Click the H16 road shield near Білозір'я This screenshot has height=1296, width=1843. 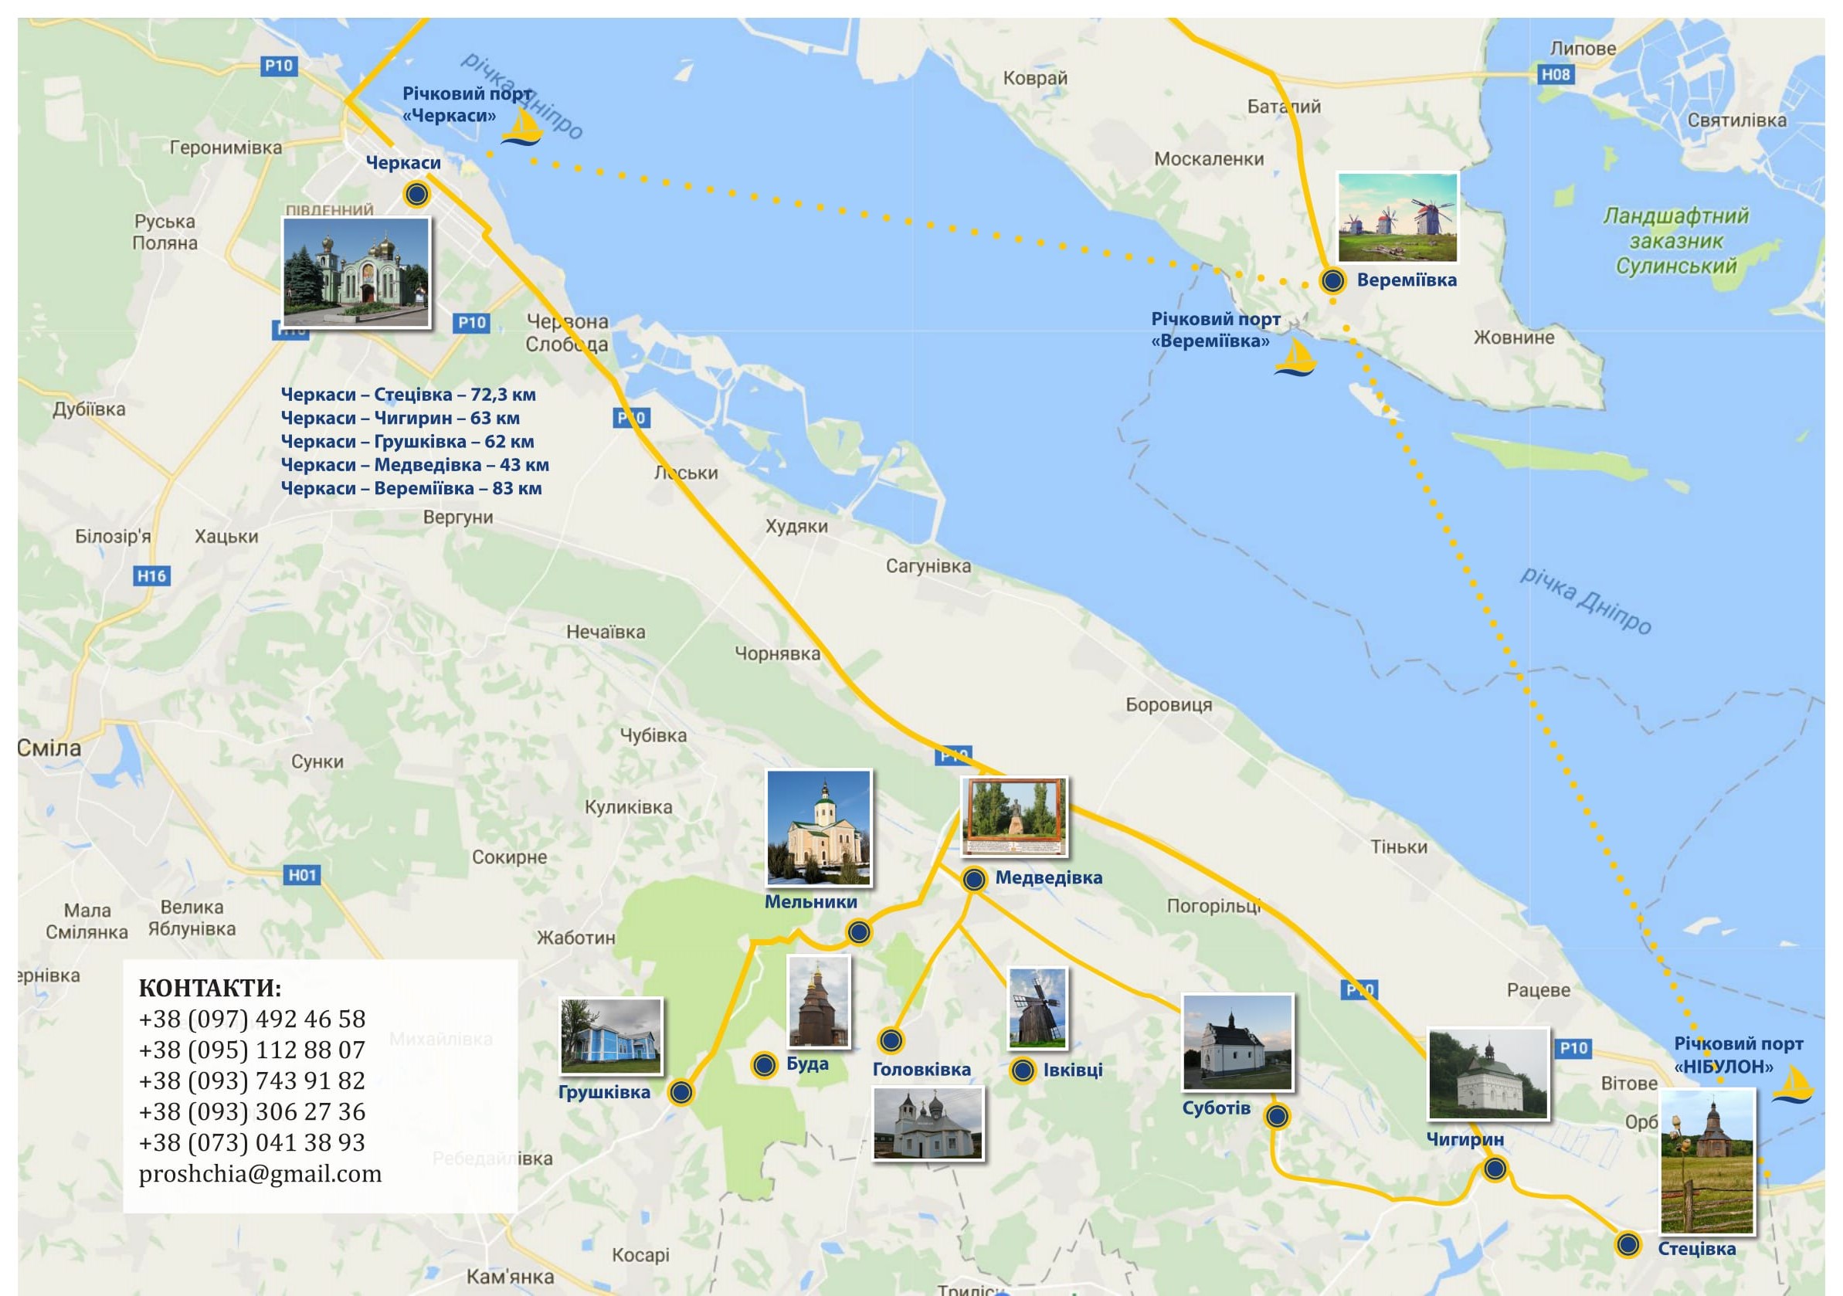click(151, 575)
